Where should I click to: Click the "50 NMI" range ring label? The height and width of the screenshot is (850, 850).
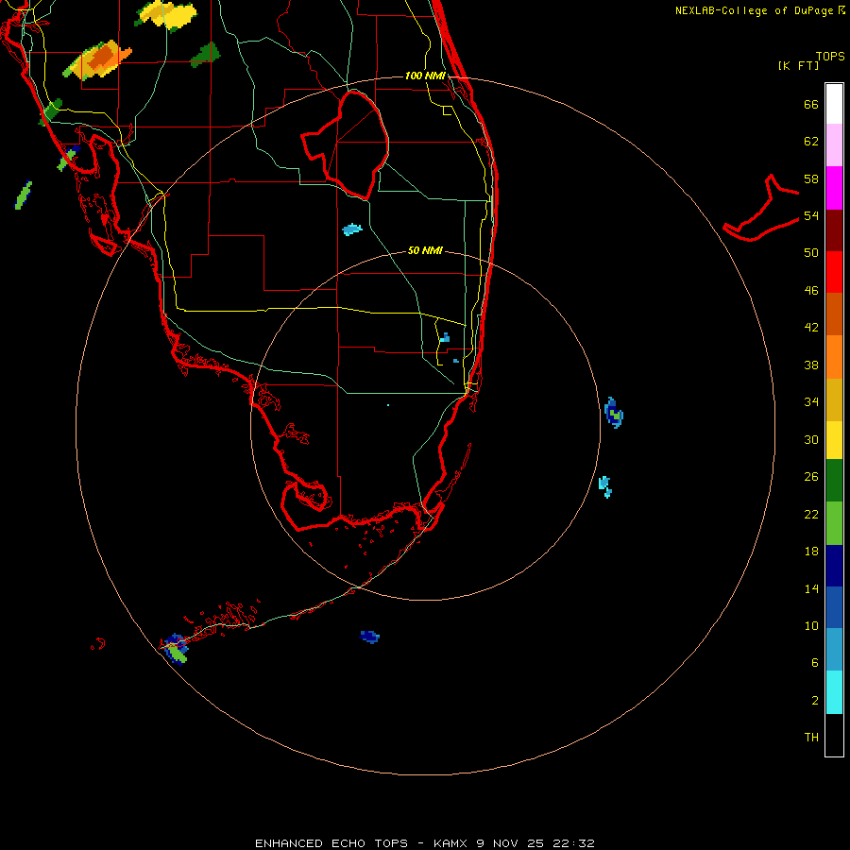(425, 250)
